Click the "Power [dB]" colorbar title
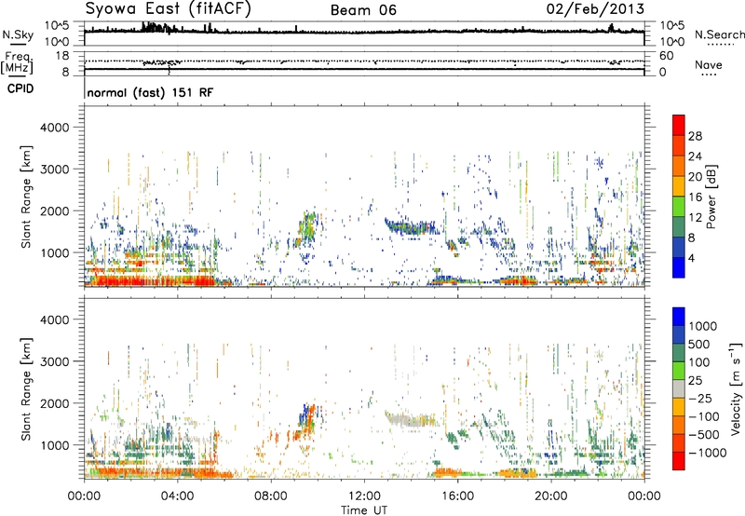 pos(711,197)
